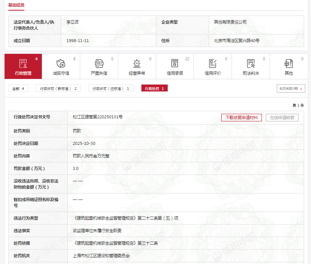311x264 pixels.
Task: Open the 司法判决 icon
Action: [x=251, y=64]
